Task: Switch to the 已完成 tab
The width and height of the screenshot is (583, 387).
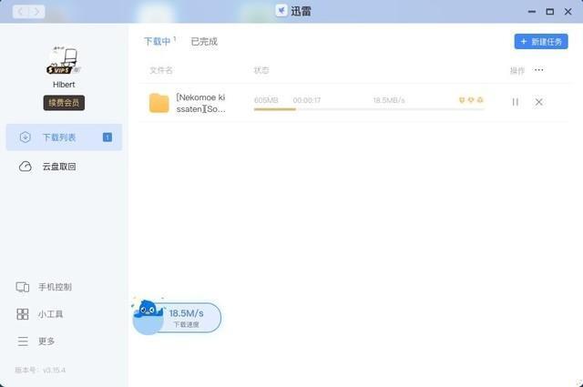Action: pyautogui.click(x=204, y=41)
